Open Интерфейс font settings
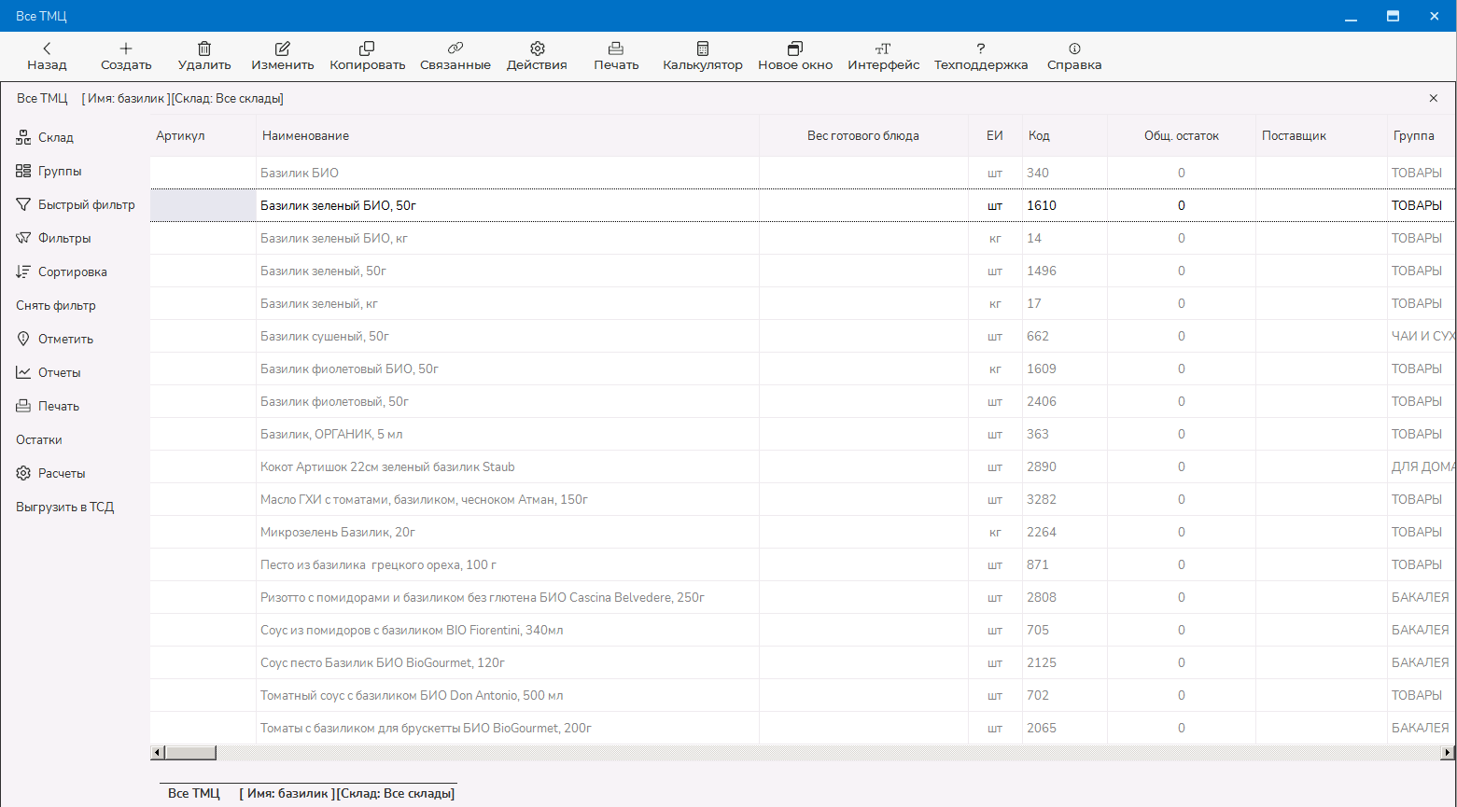 [884, 56]
